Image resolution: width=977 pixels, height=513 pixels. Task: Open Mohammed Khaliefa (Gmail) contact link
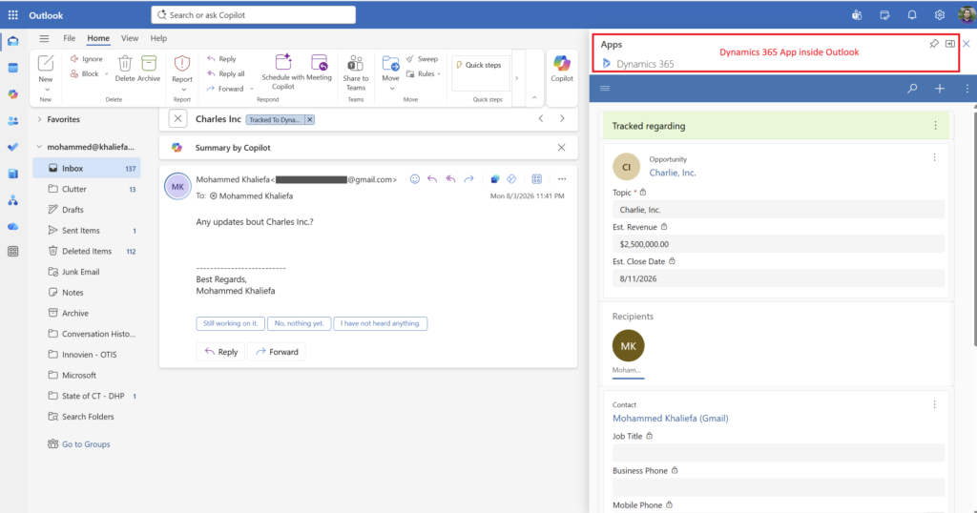671,419
